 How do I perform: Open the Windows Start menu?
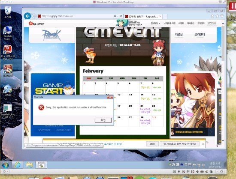click(x=6, y=165)
